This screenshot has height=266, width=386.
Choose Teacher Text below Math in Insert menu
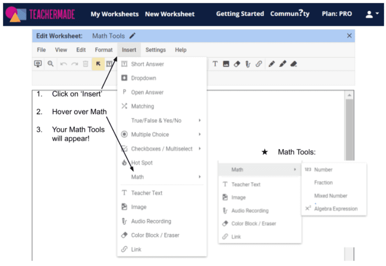(162, 193)
